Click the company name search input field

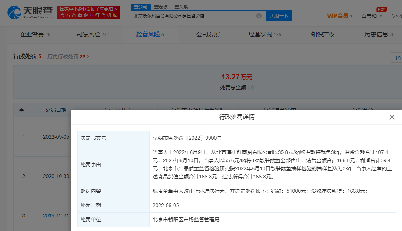[193, 16]
